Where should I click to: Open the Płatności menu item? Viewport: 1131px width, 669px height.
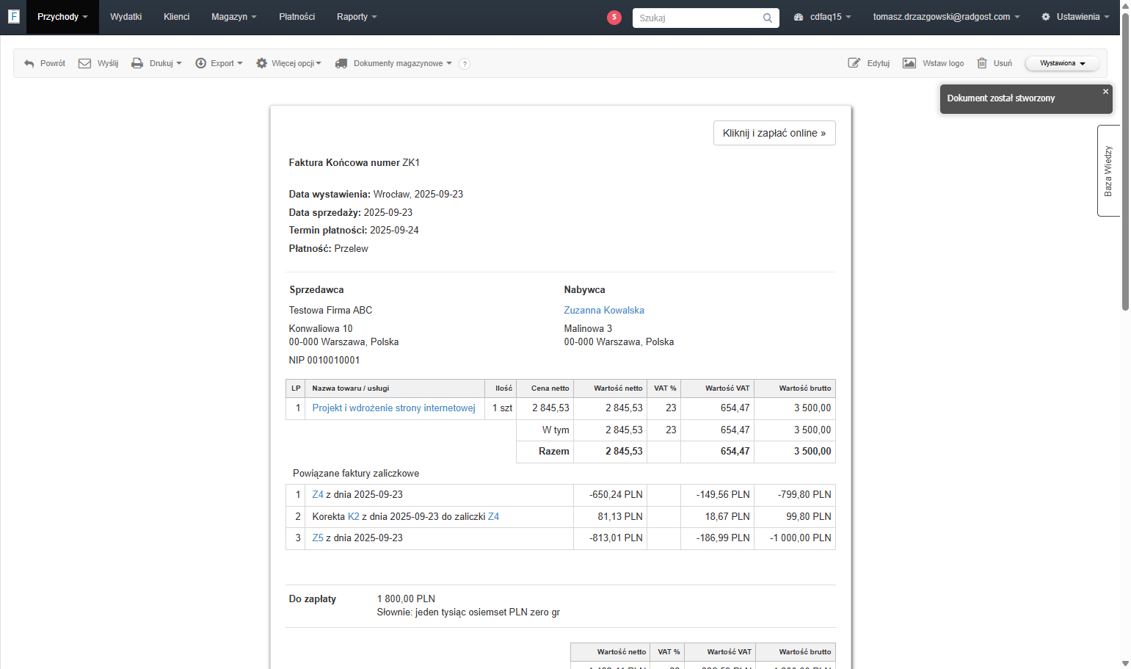(x=297, y=17)
